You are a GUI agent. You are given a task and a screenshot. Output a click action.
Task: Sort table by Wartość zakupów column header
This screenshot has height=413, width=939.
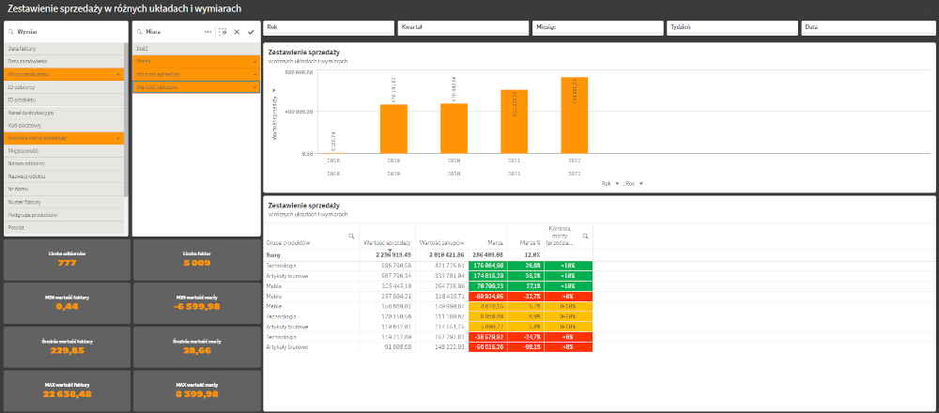tap(442, 242)
